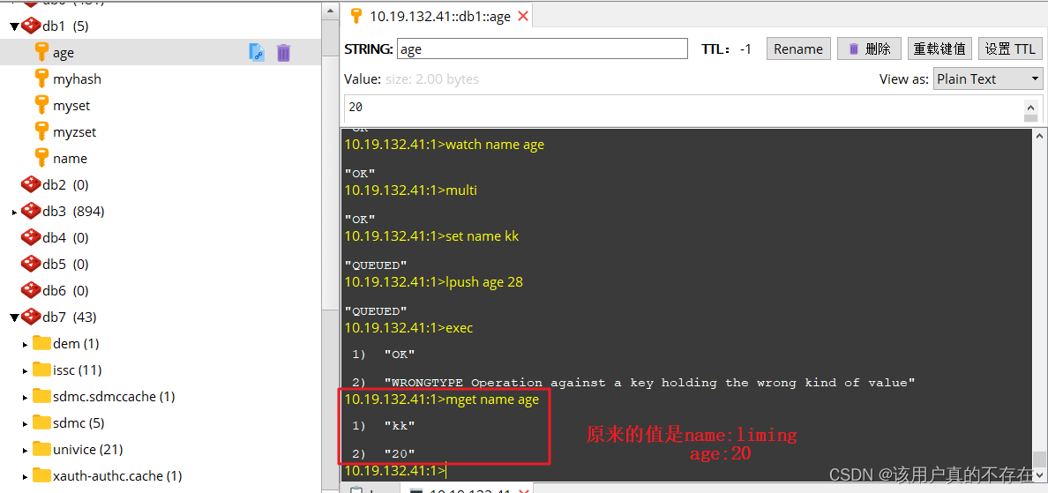Click the 设置 TTL button

coord(1011,49)
